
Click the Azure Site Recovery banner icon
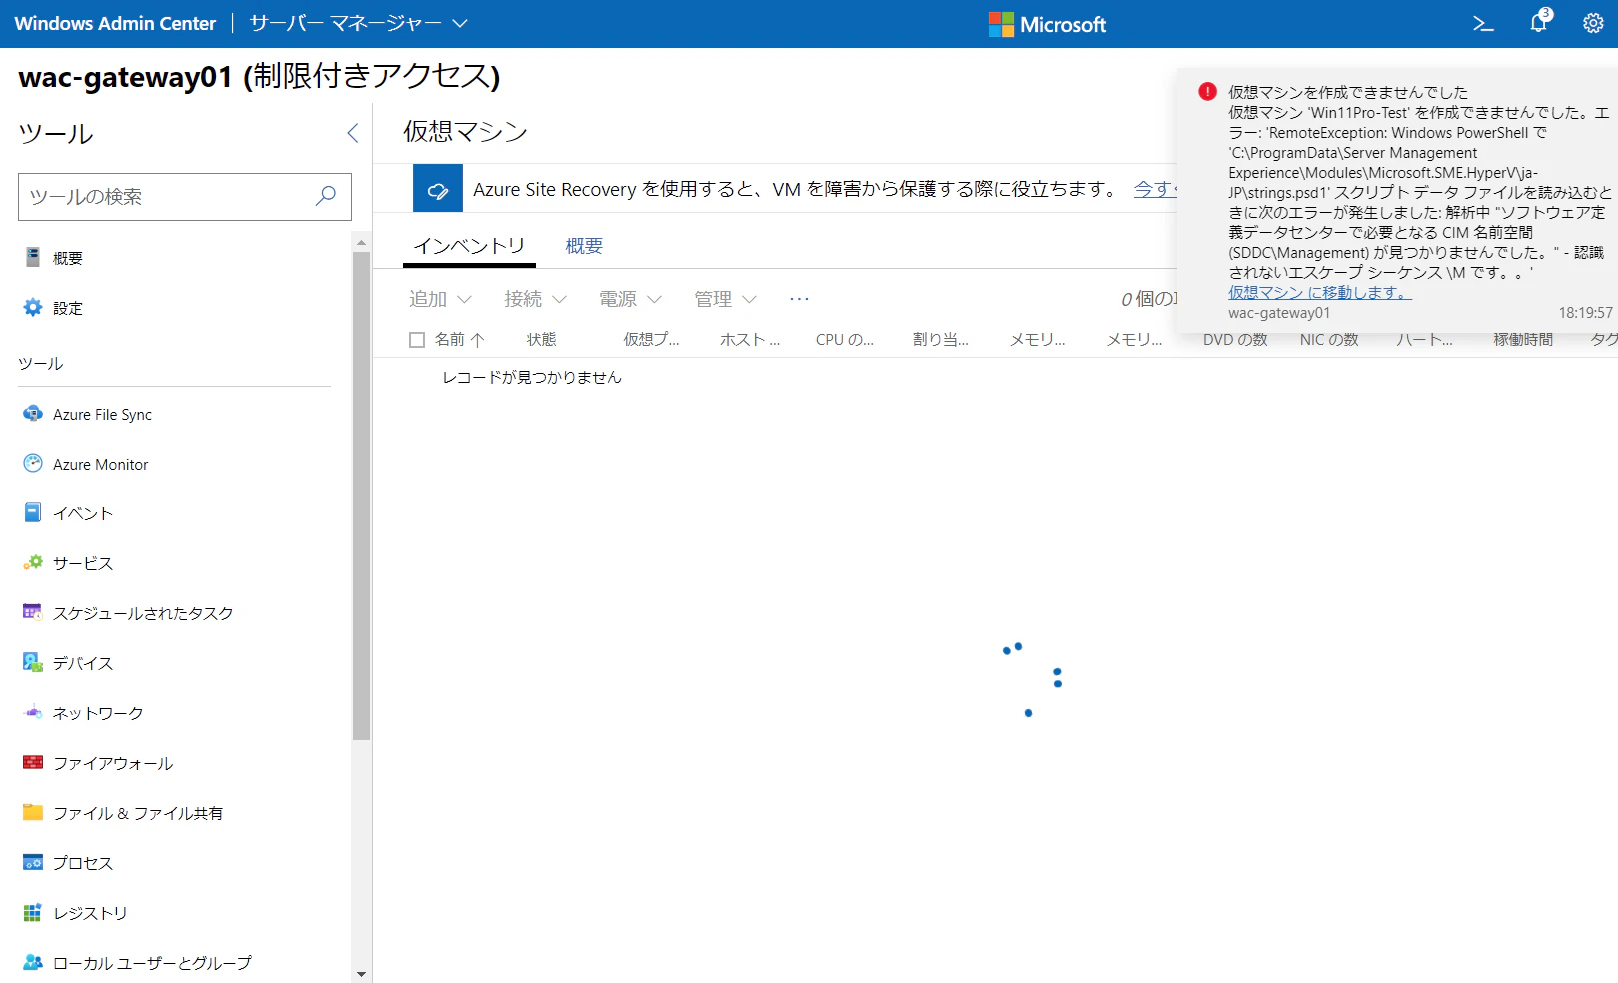pos(438,189)
